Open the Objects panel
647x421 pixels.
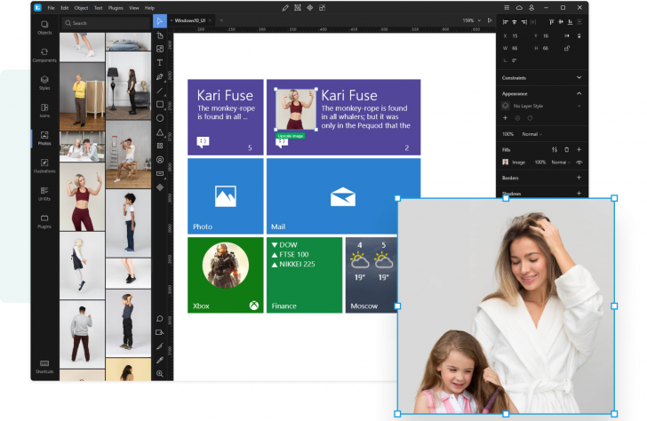click(44, 28)
